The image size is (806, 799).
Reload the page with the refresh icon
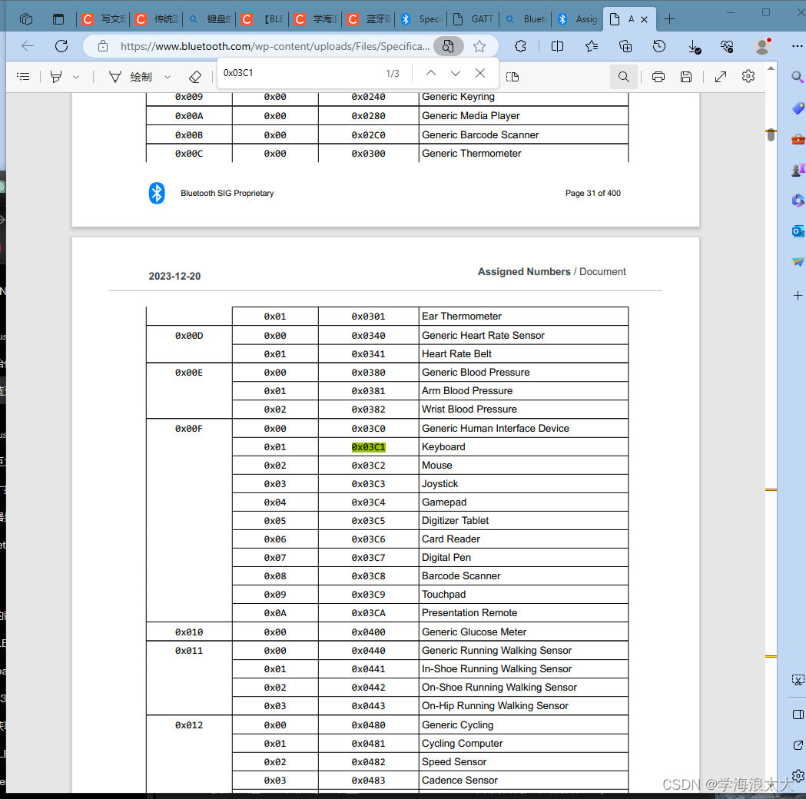point(61,46)
